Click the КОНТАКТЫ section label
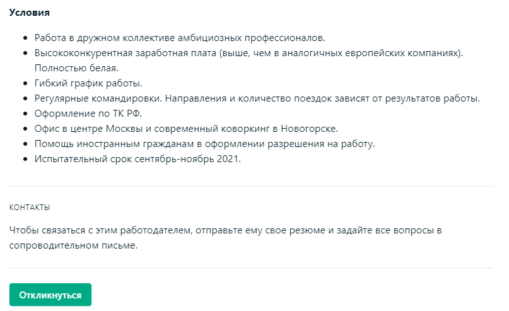The height and width of the screenshot is (311, 509). point(30,207)
